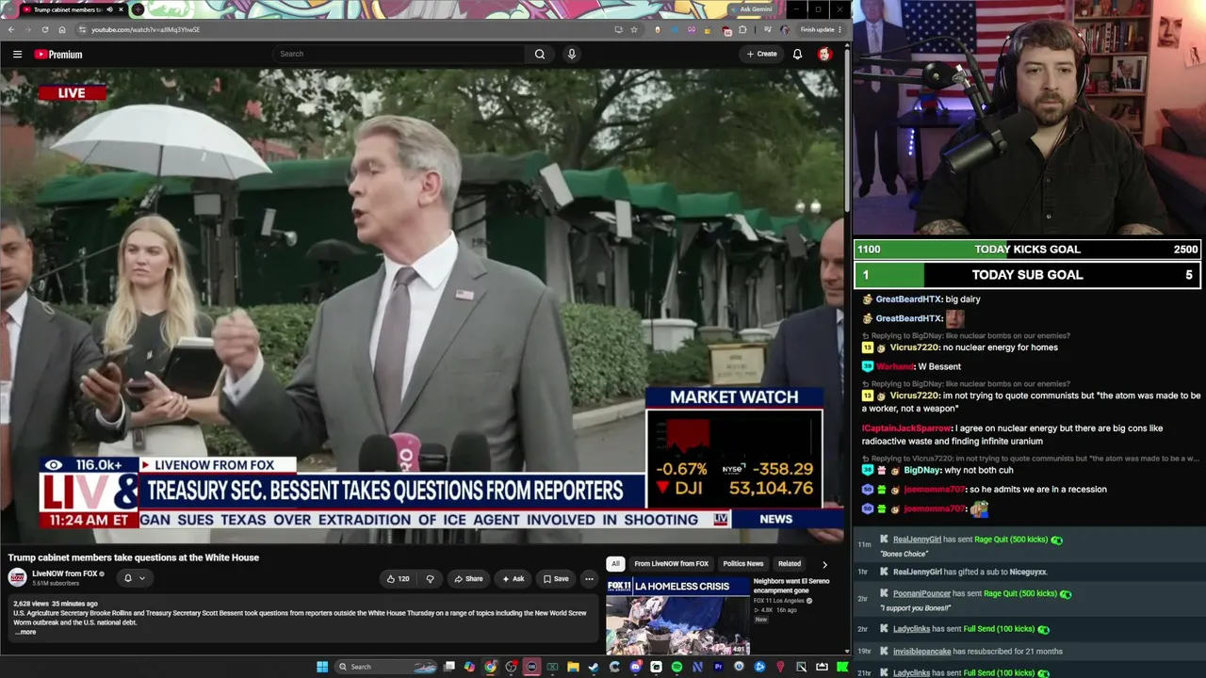
Task: Open the Snipping Tool on the taskbar
Action: coord(801,667)
